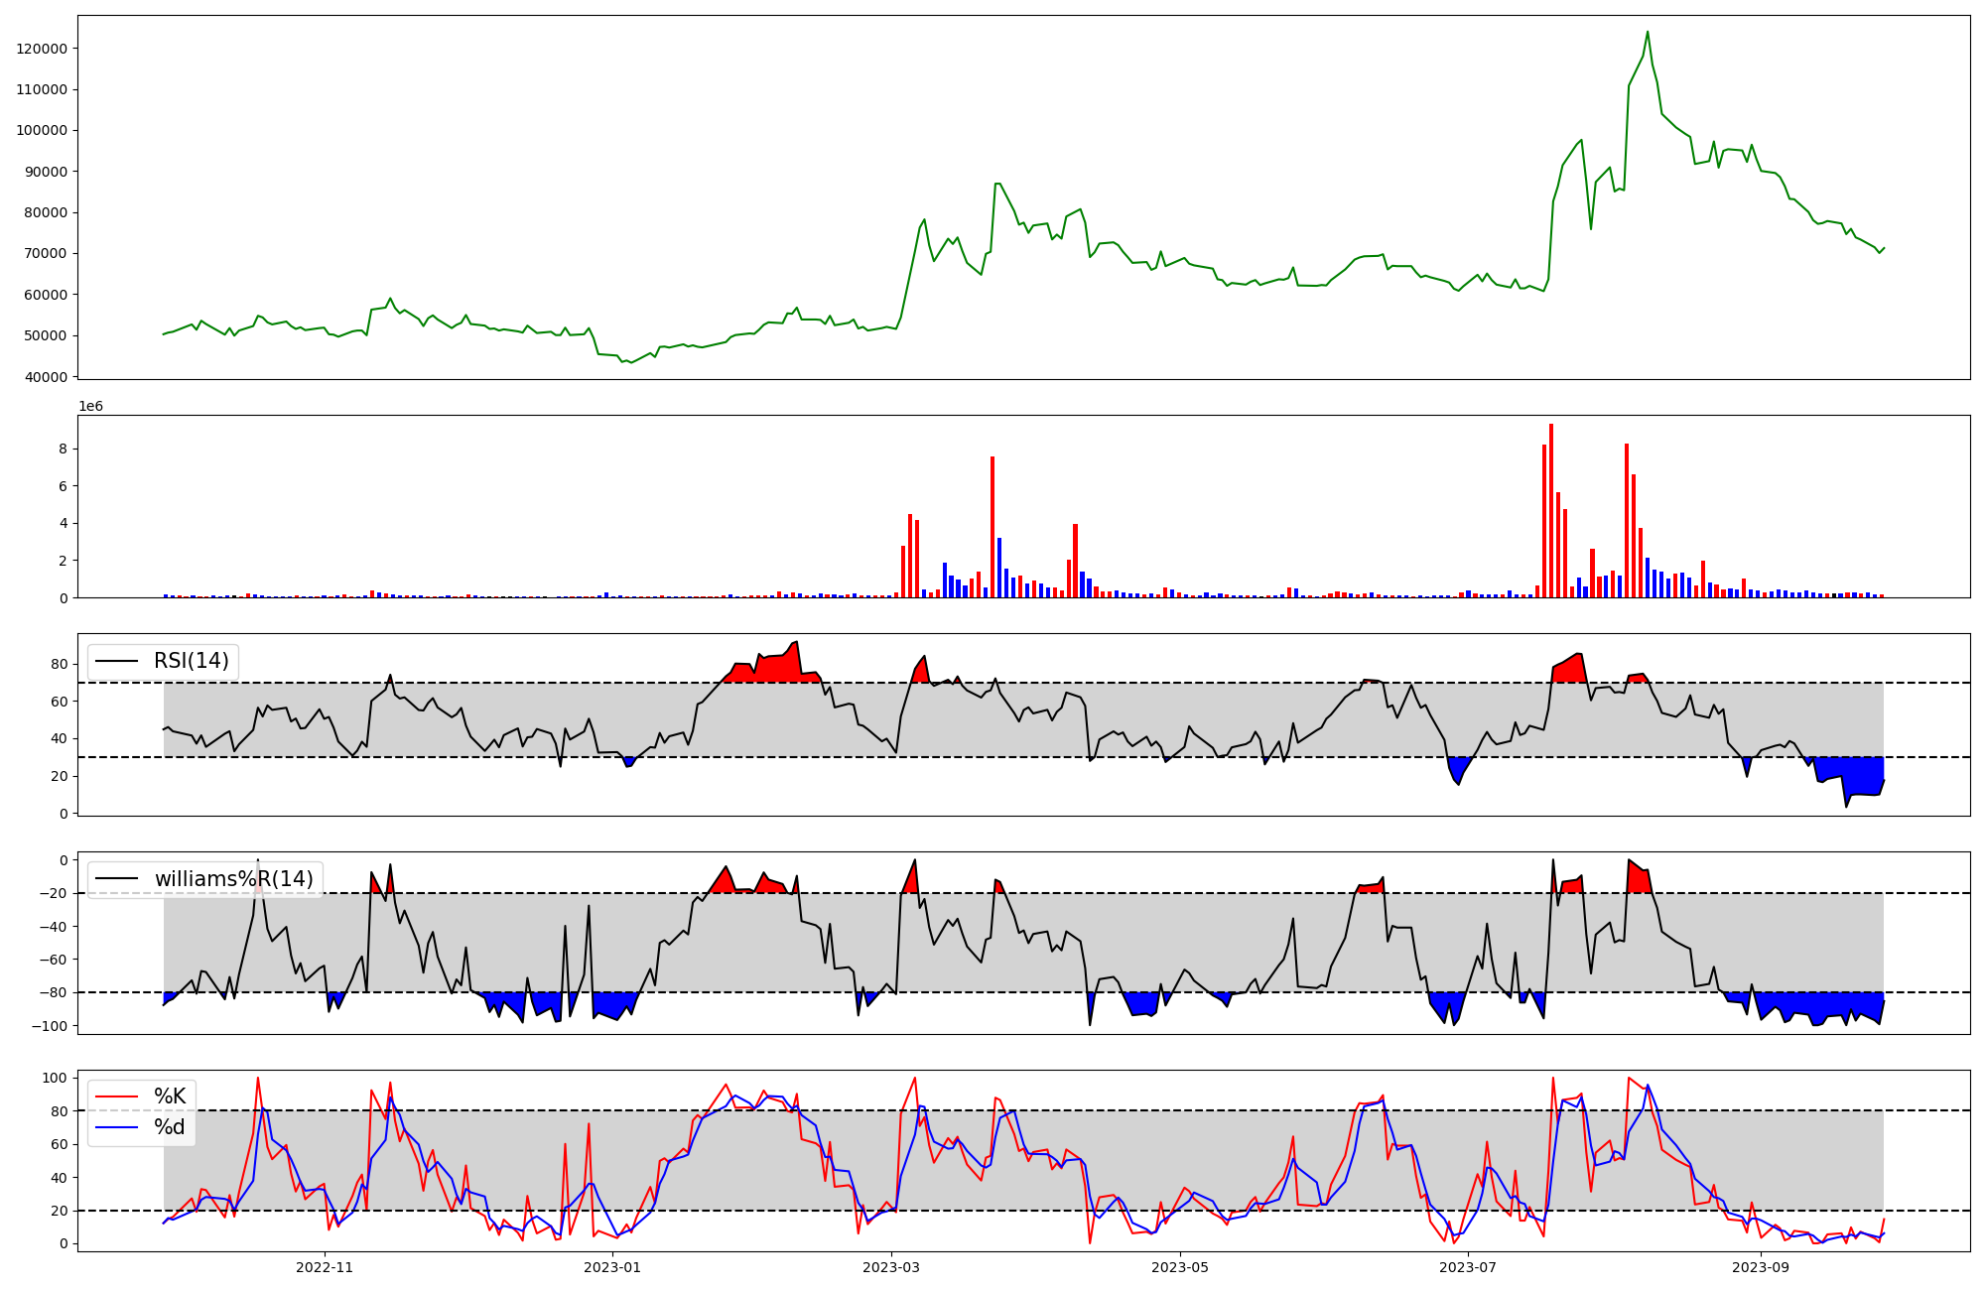The image size is (1985, 1290).
Task: Click the %K legend entry
Action: pos(170,1096)
